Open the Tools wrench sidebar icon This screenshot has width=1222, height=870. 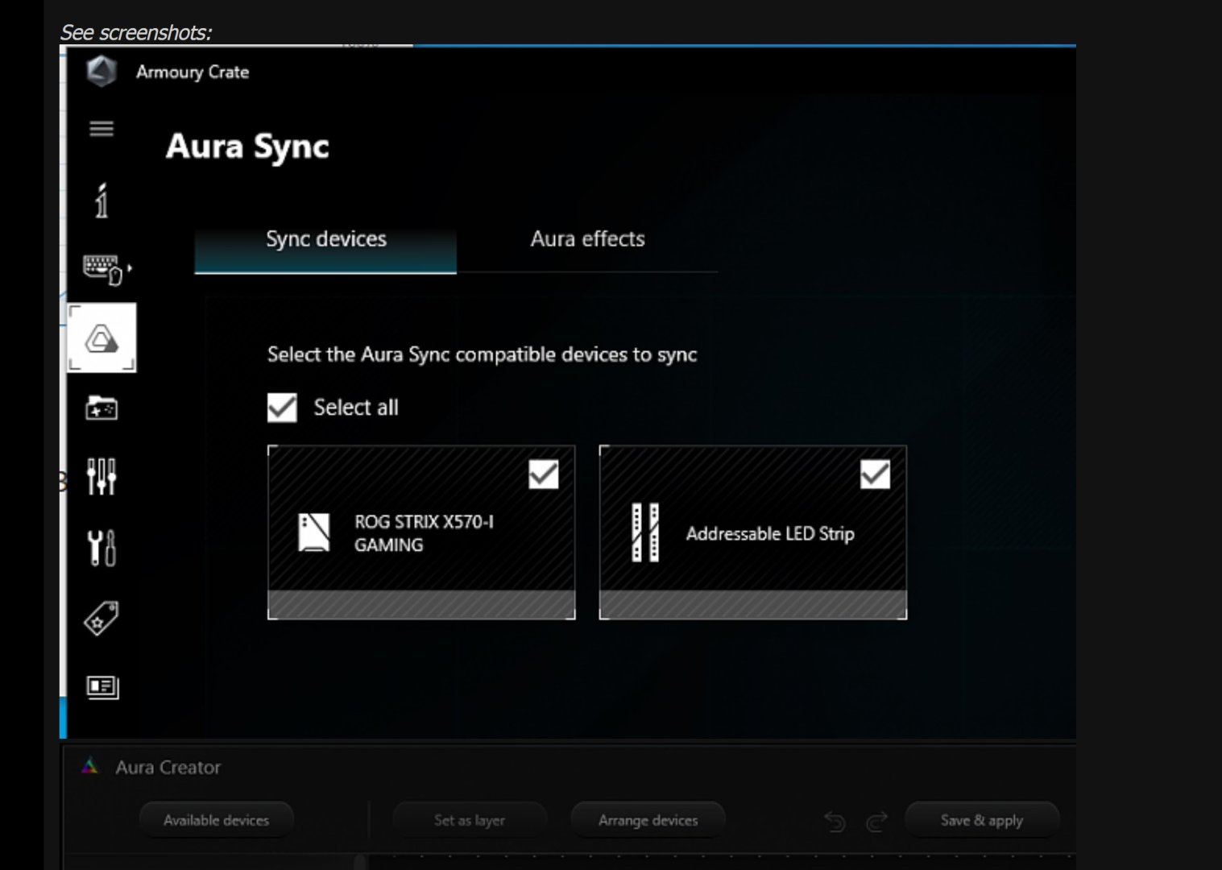[x=101, y=548]
